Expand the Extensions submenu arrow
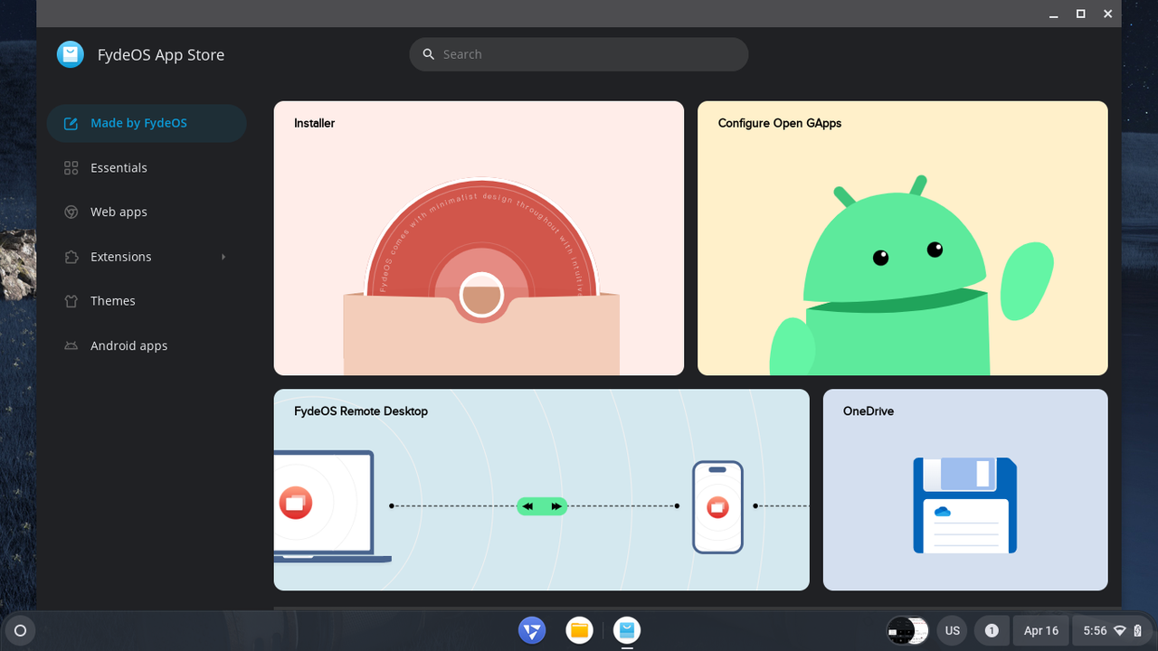1158x651 pixels. pyautogui.click(x=223, y=257)
